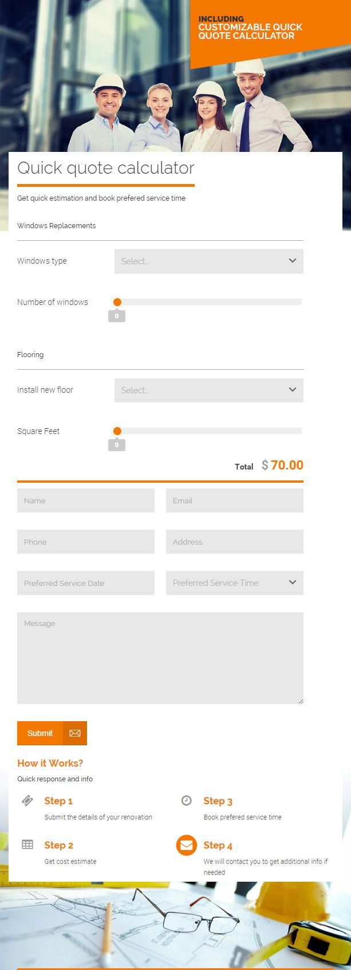Click the Message box resize handle
The image size is (351, 970).
301,701
